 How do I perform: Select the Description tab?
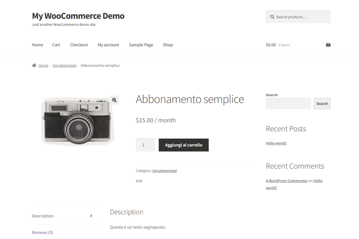click(x=42, y=216)
